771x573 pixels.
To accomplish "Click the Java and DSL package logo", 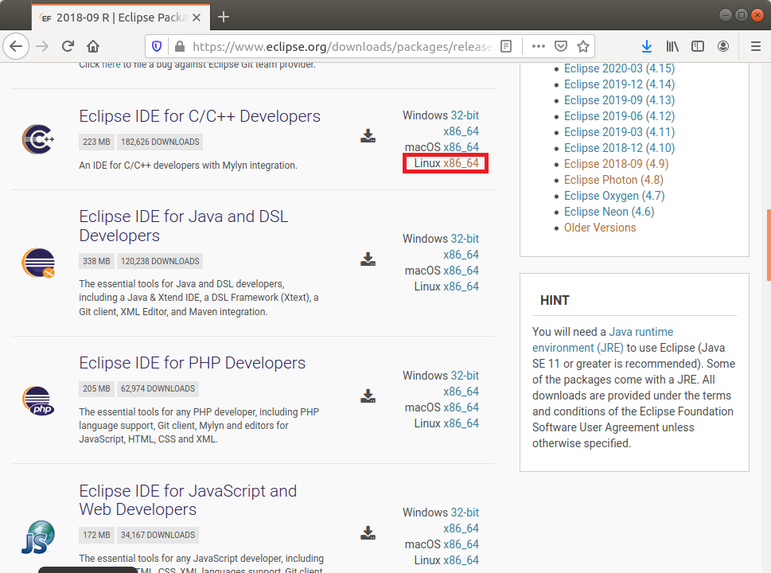I will click(x=38, y=263).
